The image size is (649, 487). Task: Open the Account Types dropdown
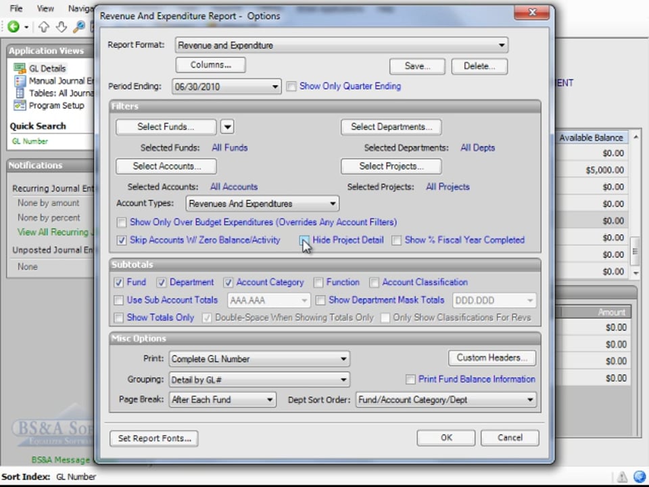click(333, 204)
